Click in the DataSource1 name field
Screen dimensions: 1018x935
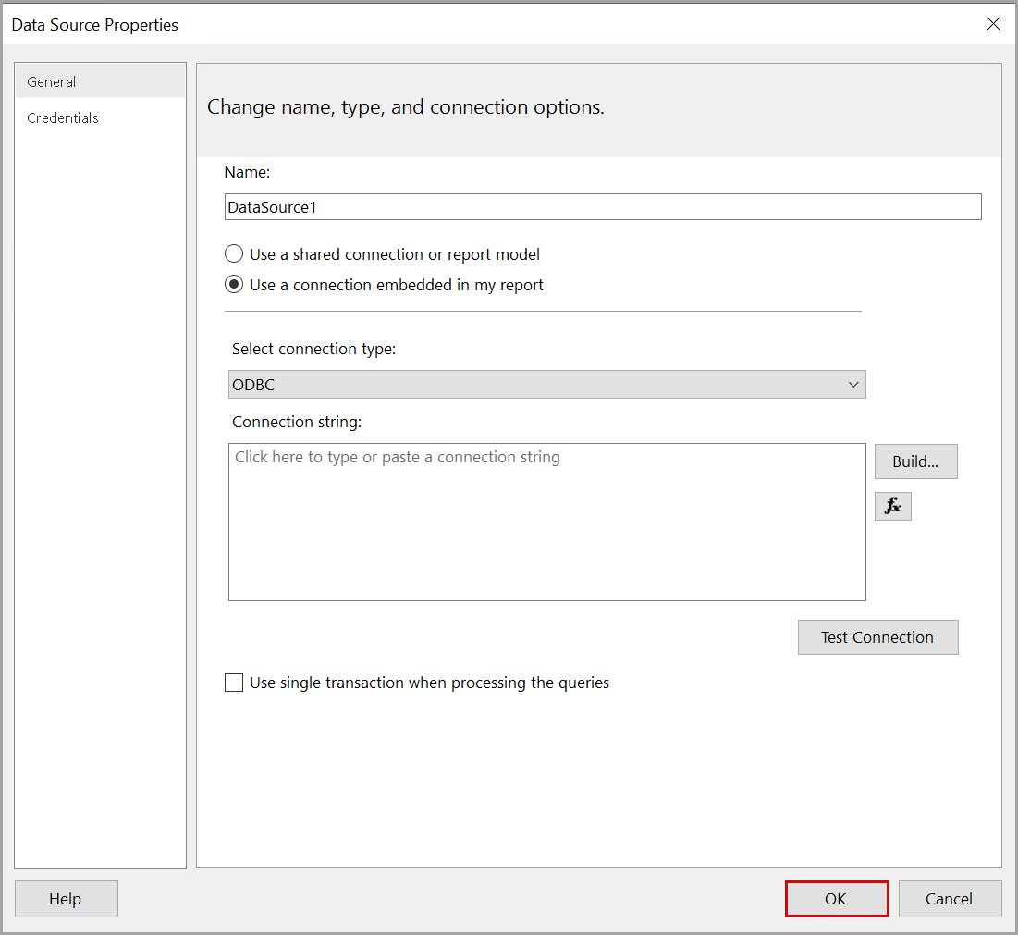pos(601,207)
